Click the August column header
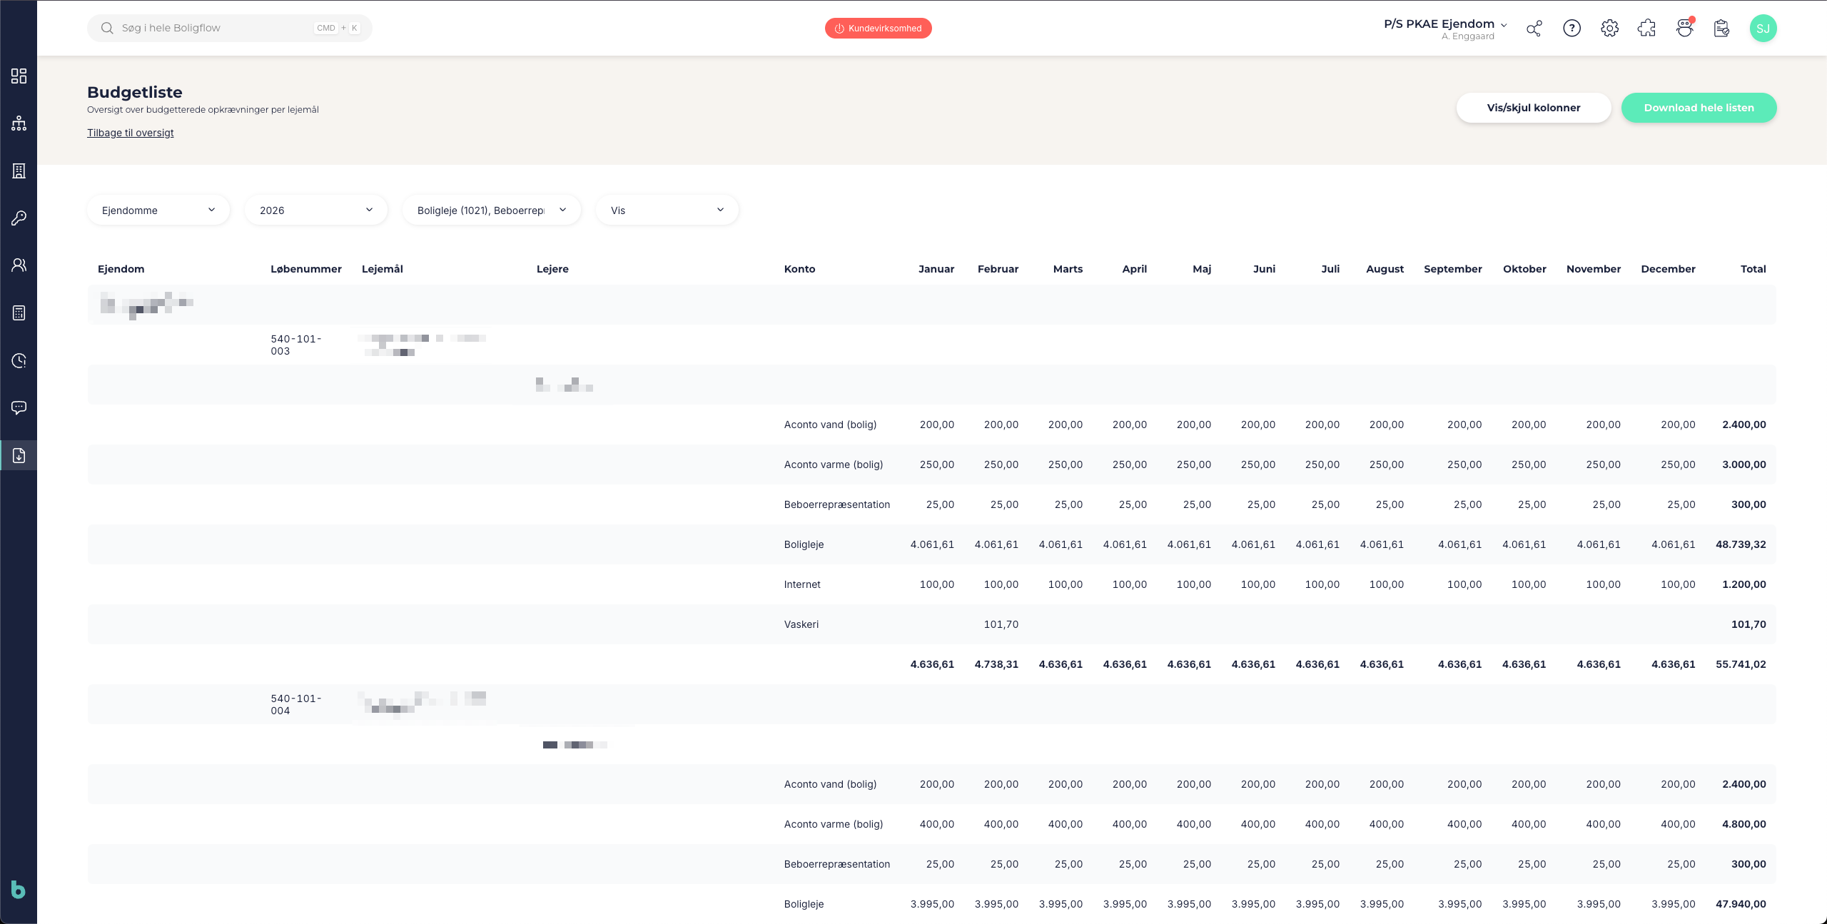This screenshot has height=924, width=1827. pyautogui.click(x=1385, y=269)
